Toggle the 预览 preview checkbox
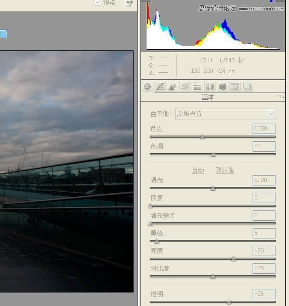 click(x=98, y=3)
